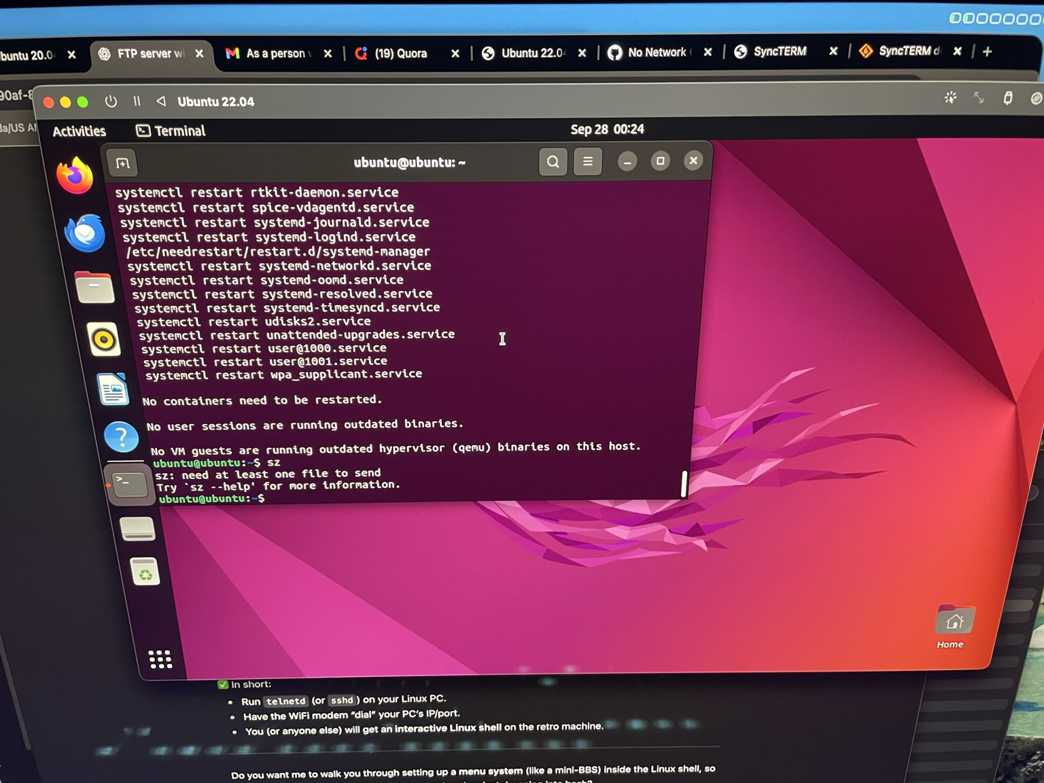Pause the Ubuntu 22.04 virtual machine
Viewport: 1044px width, 783px height.
pos(137,101)
